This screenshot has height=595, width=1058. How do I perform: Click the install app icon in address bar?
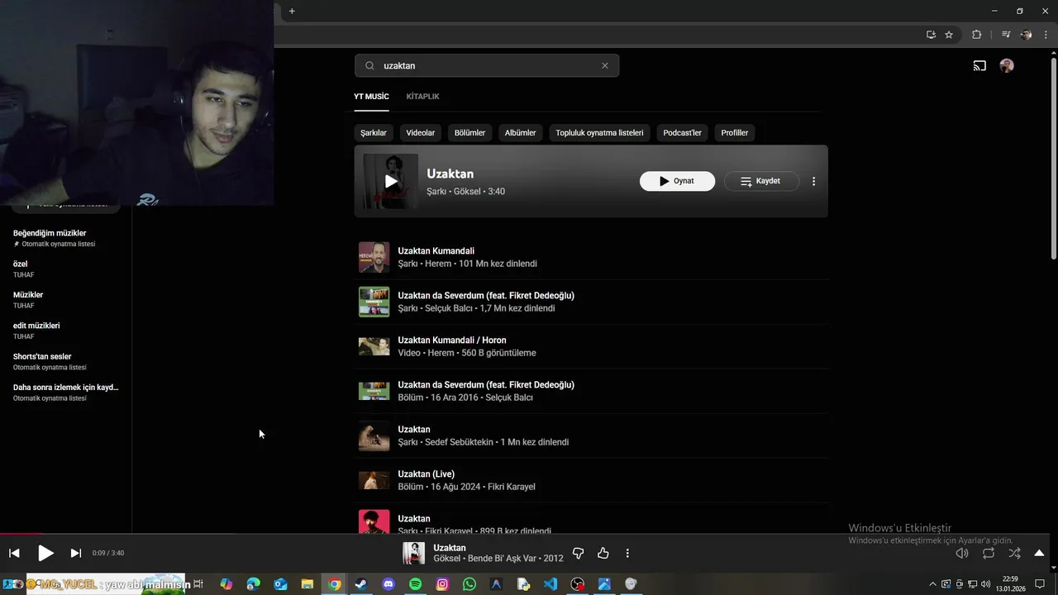coord(931,35)
